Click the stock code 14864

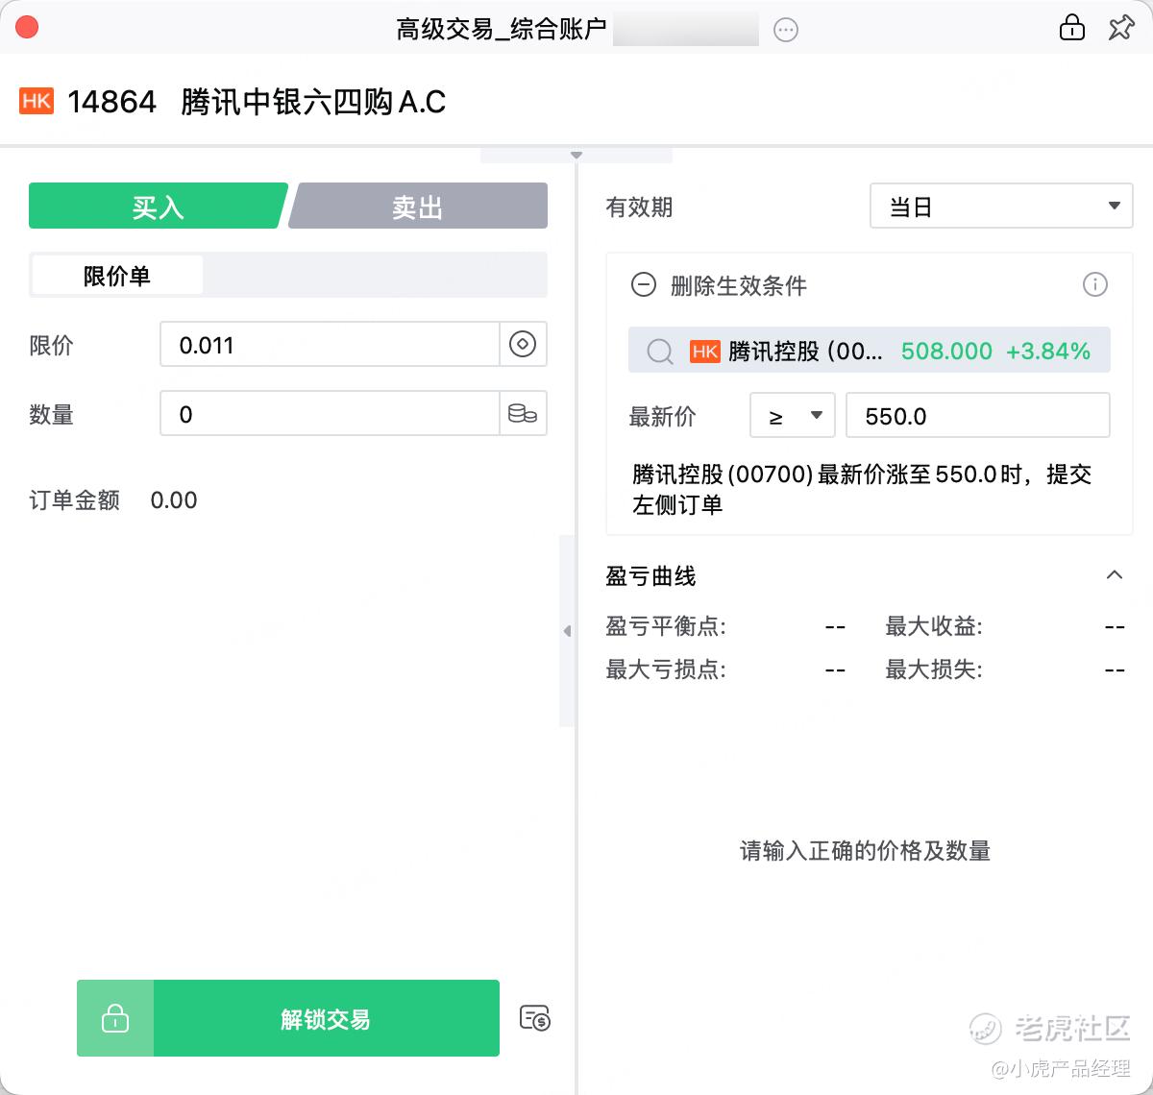click(112, 101)
